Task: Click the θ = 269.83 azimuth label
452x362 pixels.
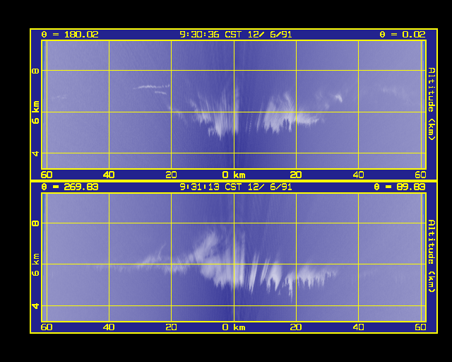Action: point(70,187)
